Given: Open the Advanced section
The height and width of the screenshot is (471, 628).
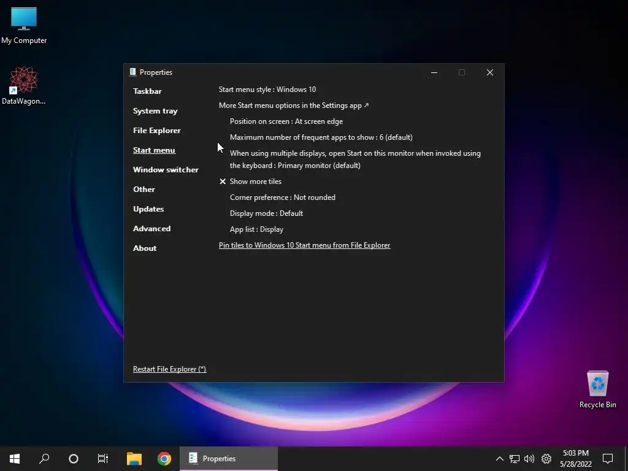Looking at the screenshot, I should click(x=152, y=229).
